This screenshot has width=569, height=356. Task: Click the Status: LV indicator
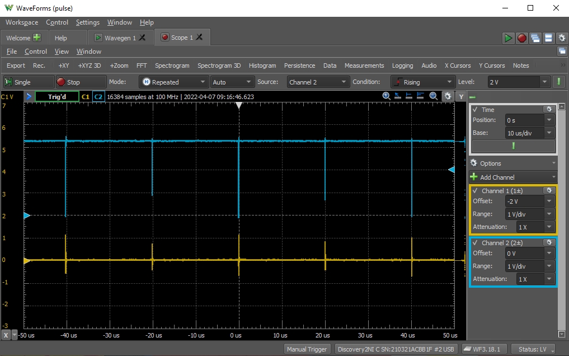click(x=533, y=349)
